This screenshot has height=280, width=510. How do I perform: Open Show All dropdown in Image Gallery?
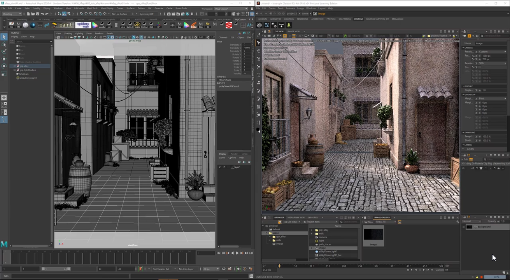(x=386, y=222)
